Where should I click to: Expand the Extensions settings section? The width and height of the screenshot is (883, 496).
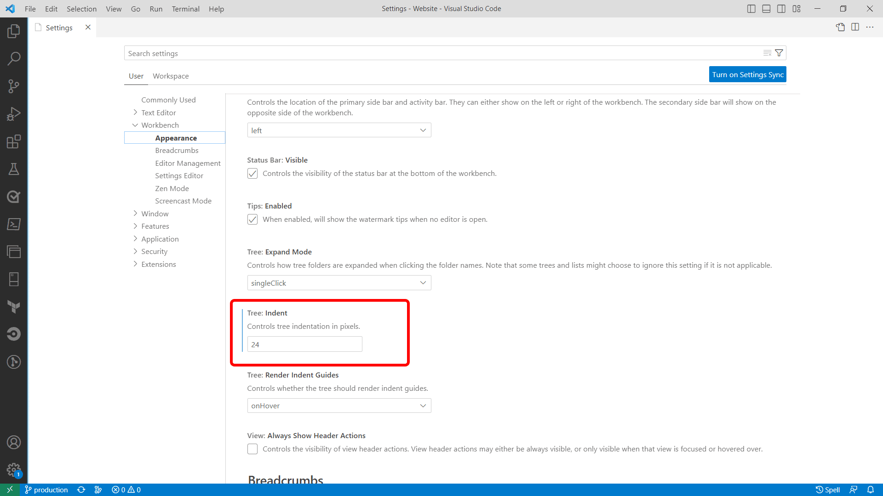click(x=135, y=264)
